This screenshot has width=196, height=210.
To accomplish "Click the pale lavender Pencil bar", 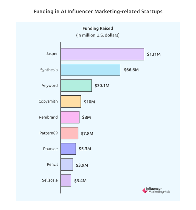I will [67, 164].
